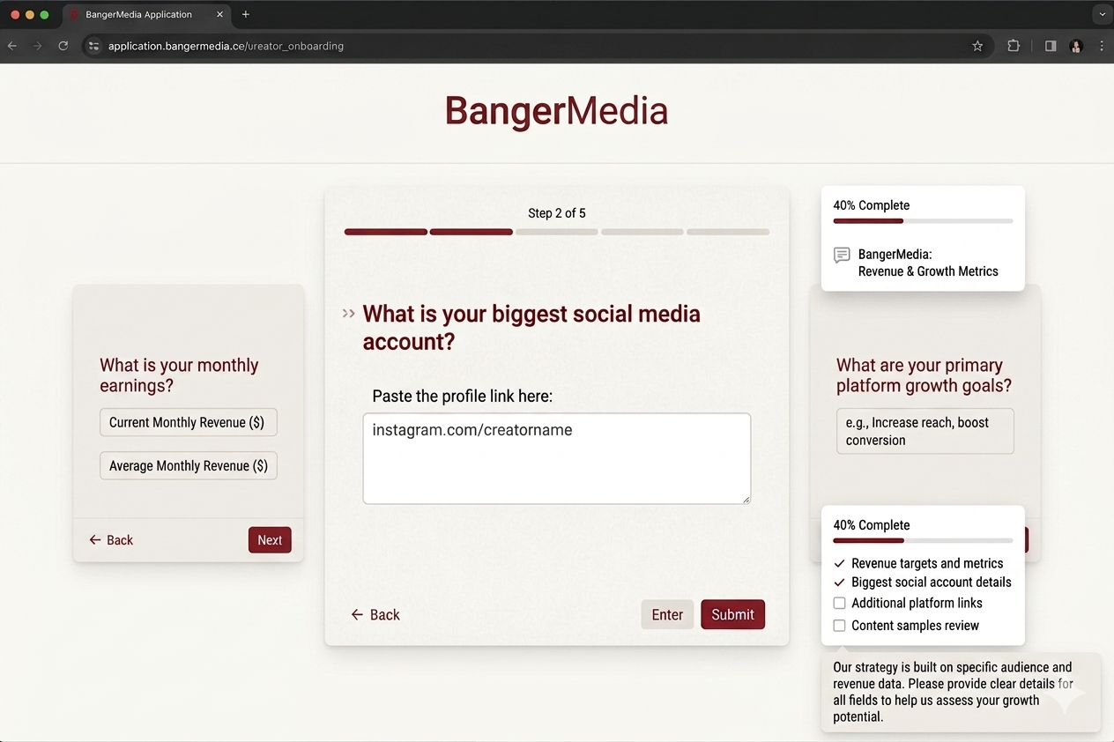Click the profile link text area
Viewport: 1114px width, 742px height.
pos(557,458)
